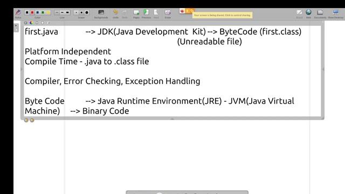345x194 pixels.
Task: Open the Backgrounds options
Action: pos(101,12)
